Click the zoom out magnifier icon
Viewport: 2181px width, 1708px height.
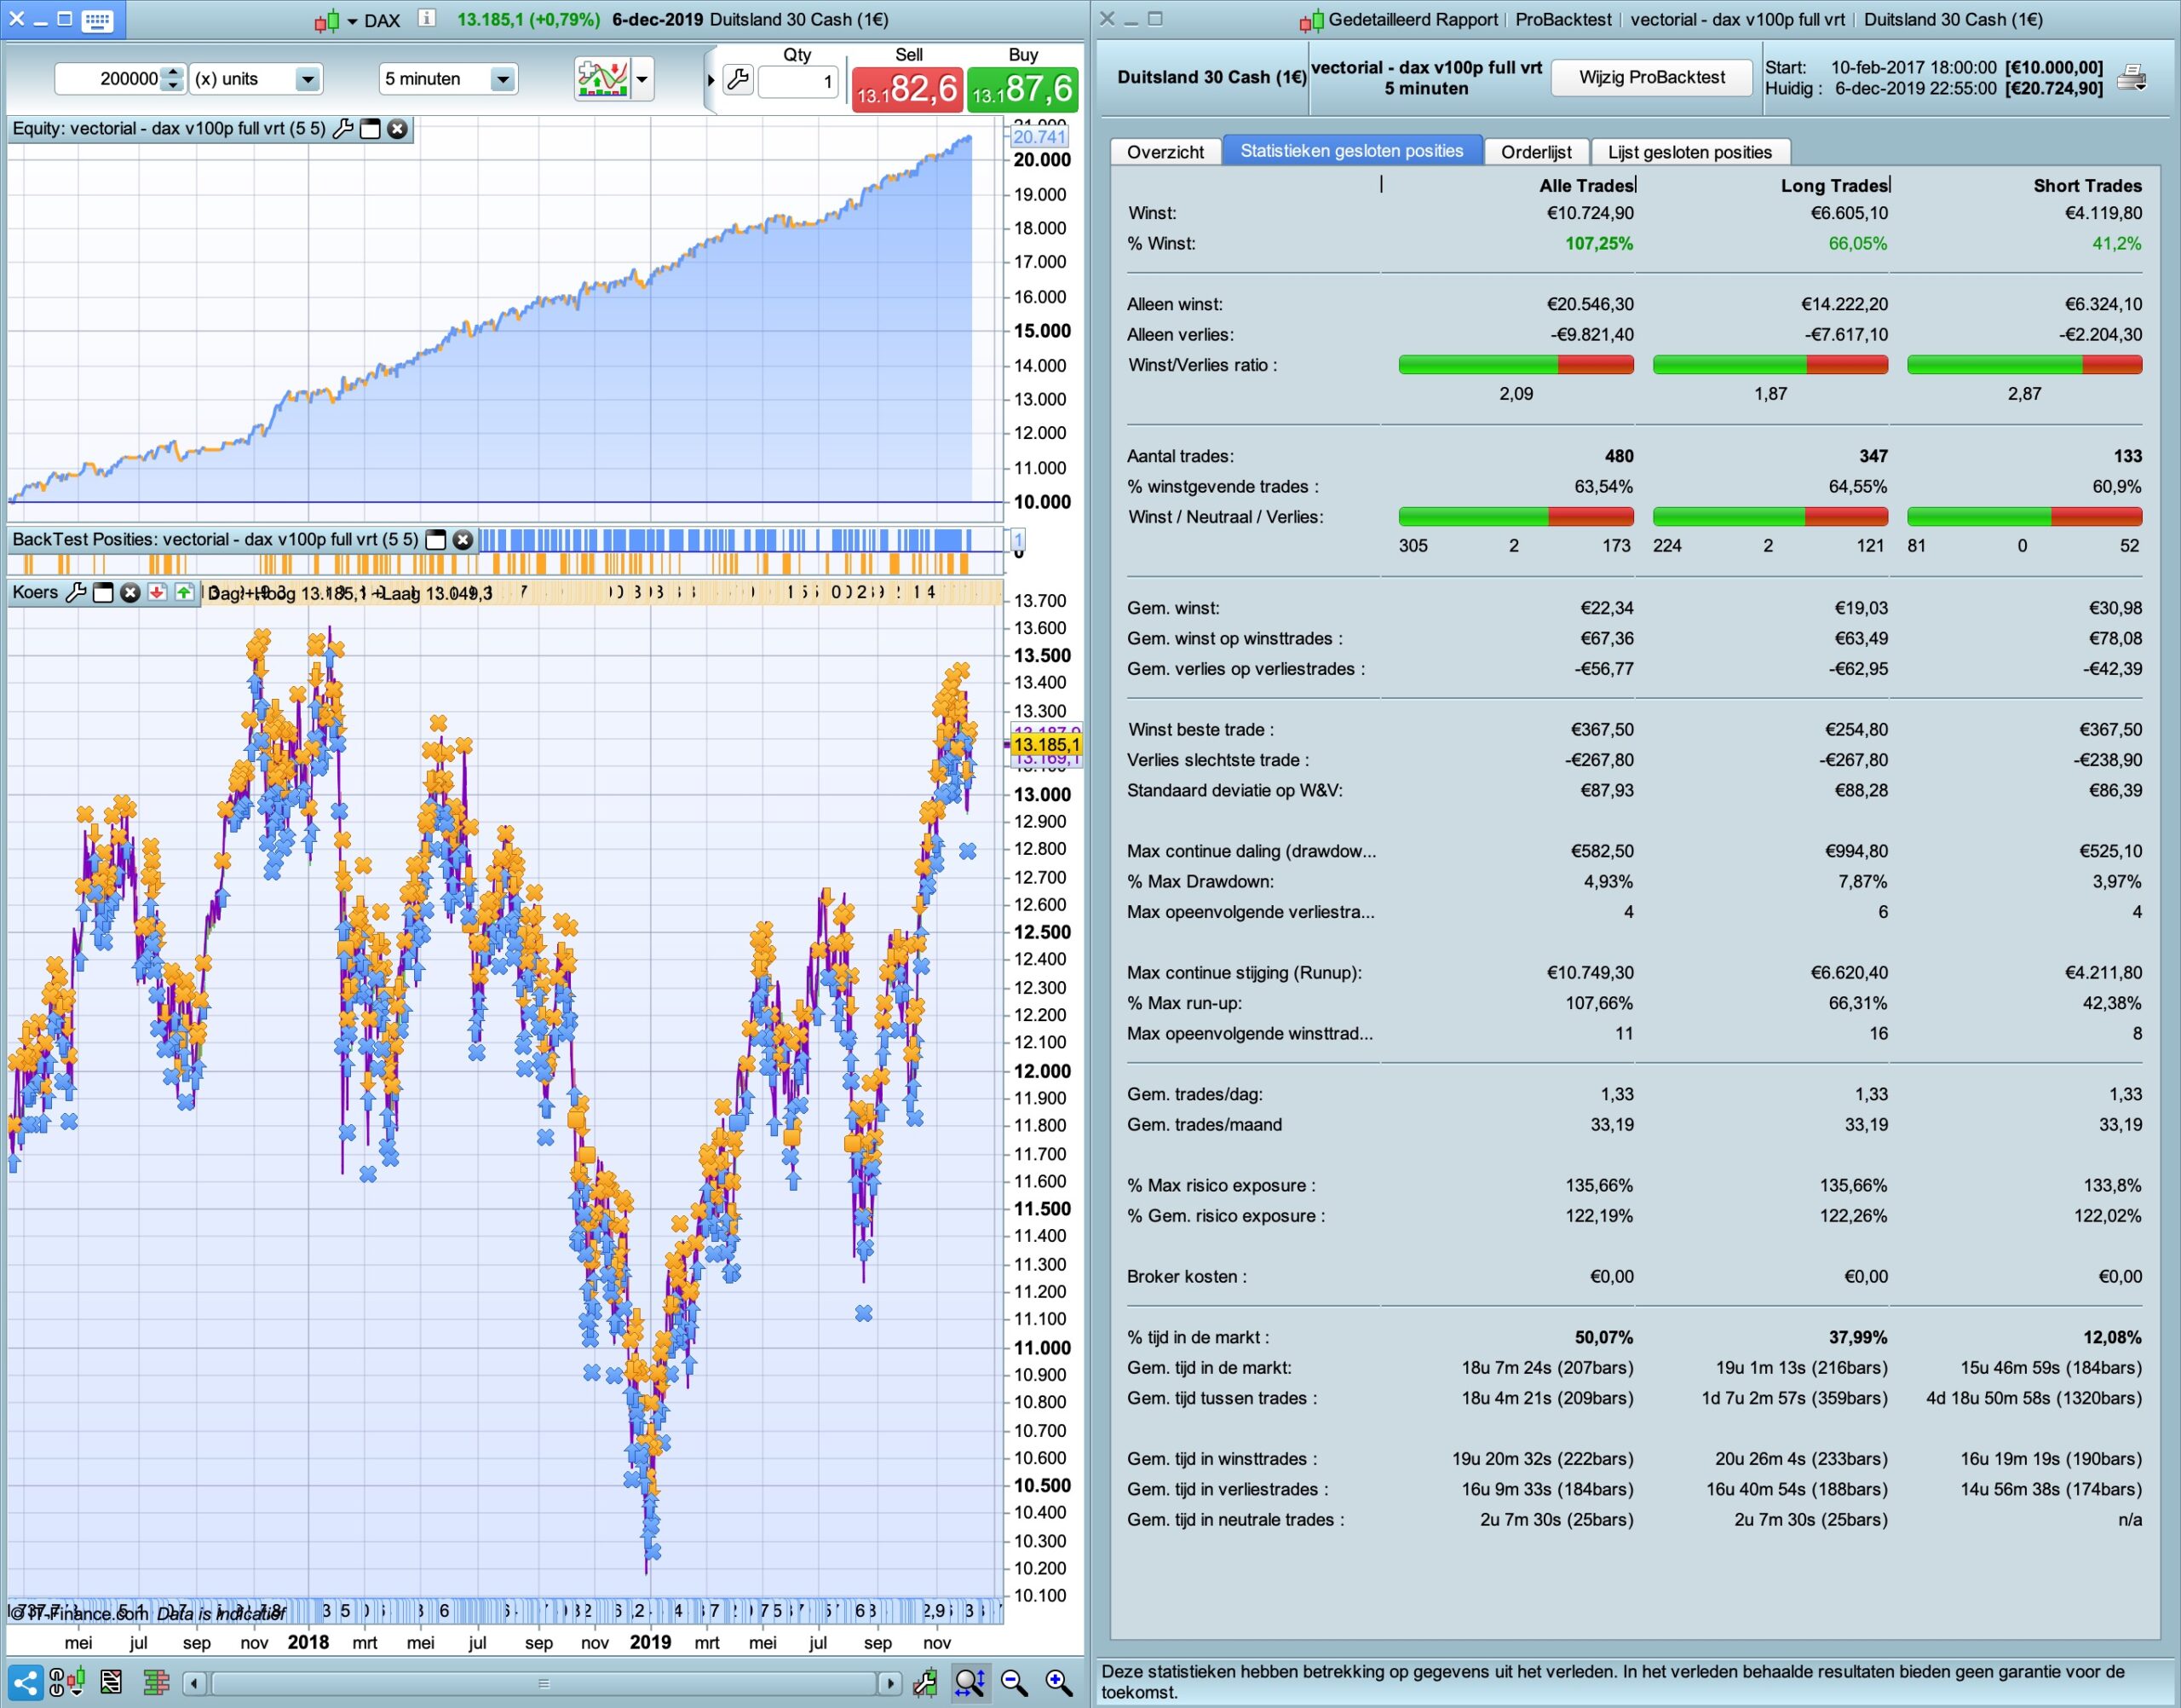1014,1683
